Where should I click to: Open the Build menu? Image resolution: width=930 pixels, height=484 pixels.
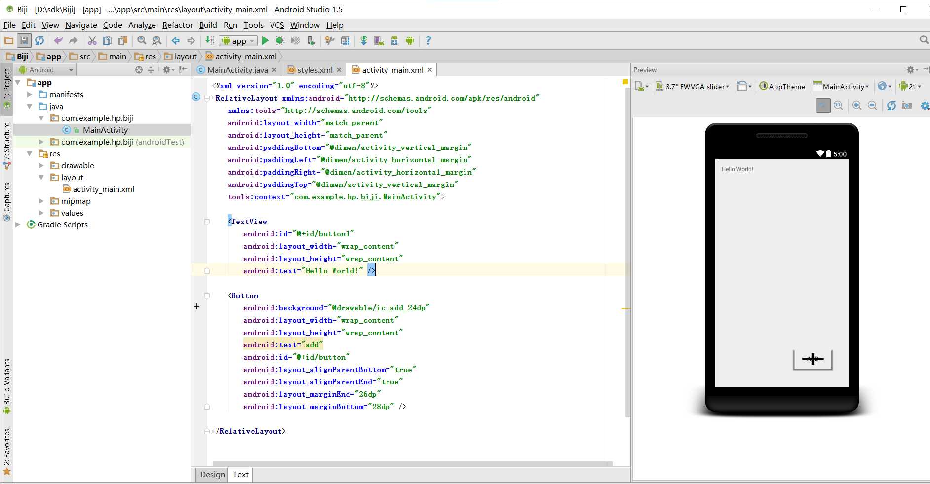208,25
